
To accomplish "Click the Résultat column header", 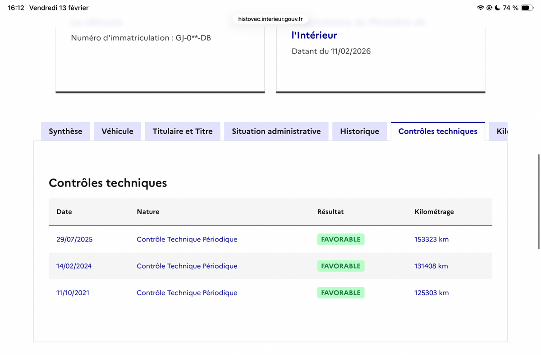I will click(x=330, y=212).
